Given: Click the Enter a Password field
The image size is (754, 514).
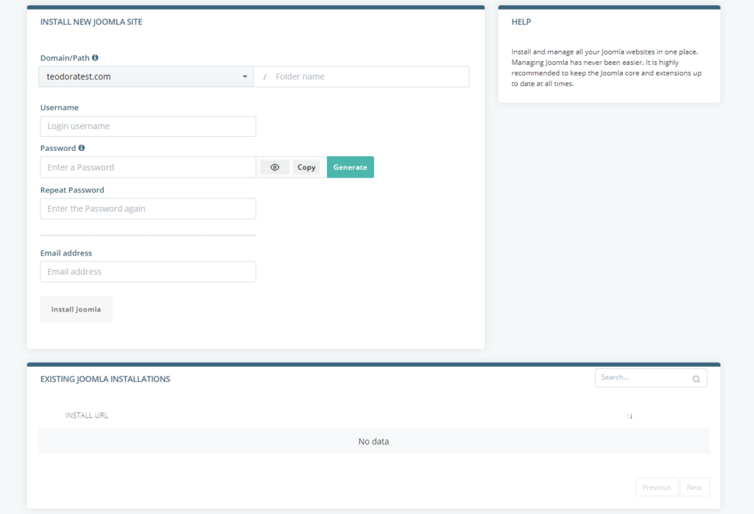Looking at the screenshot, I should coord(147,167).
